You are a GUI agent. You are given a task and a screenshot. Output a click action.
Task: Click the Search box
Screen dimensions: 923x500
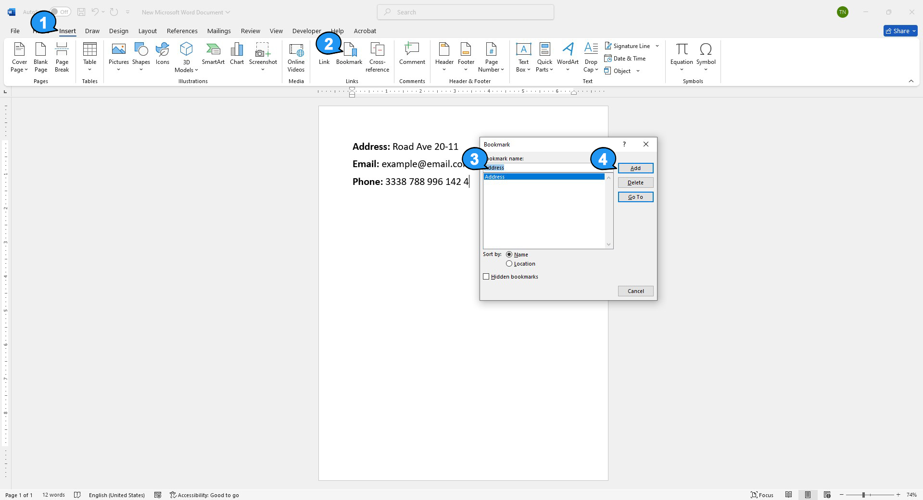(466, 12)
